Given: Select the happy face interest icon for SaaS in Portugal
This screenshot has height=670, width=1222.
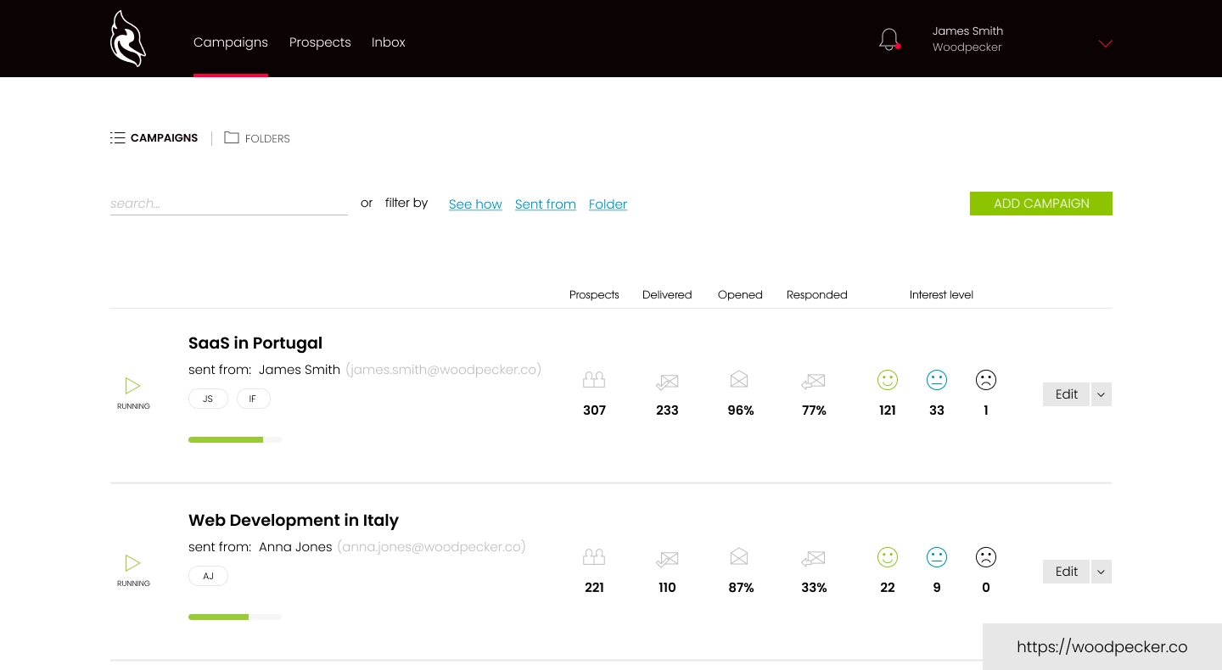Looking at the screenshot, I should tap(888, 380).
